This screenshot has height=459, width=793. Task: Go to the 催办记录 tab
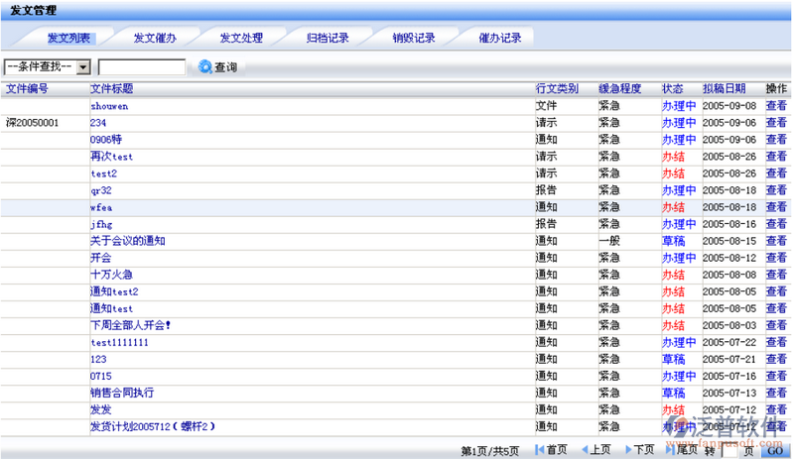[x=499, y=38]
